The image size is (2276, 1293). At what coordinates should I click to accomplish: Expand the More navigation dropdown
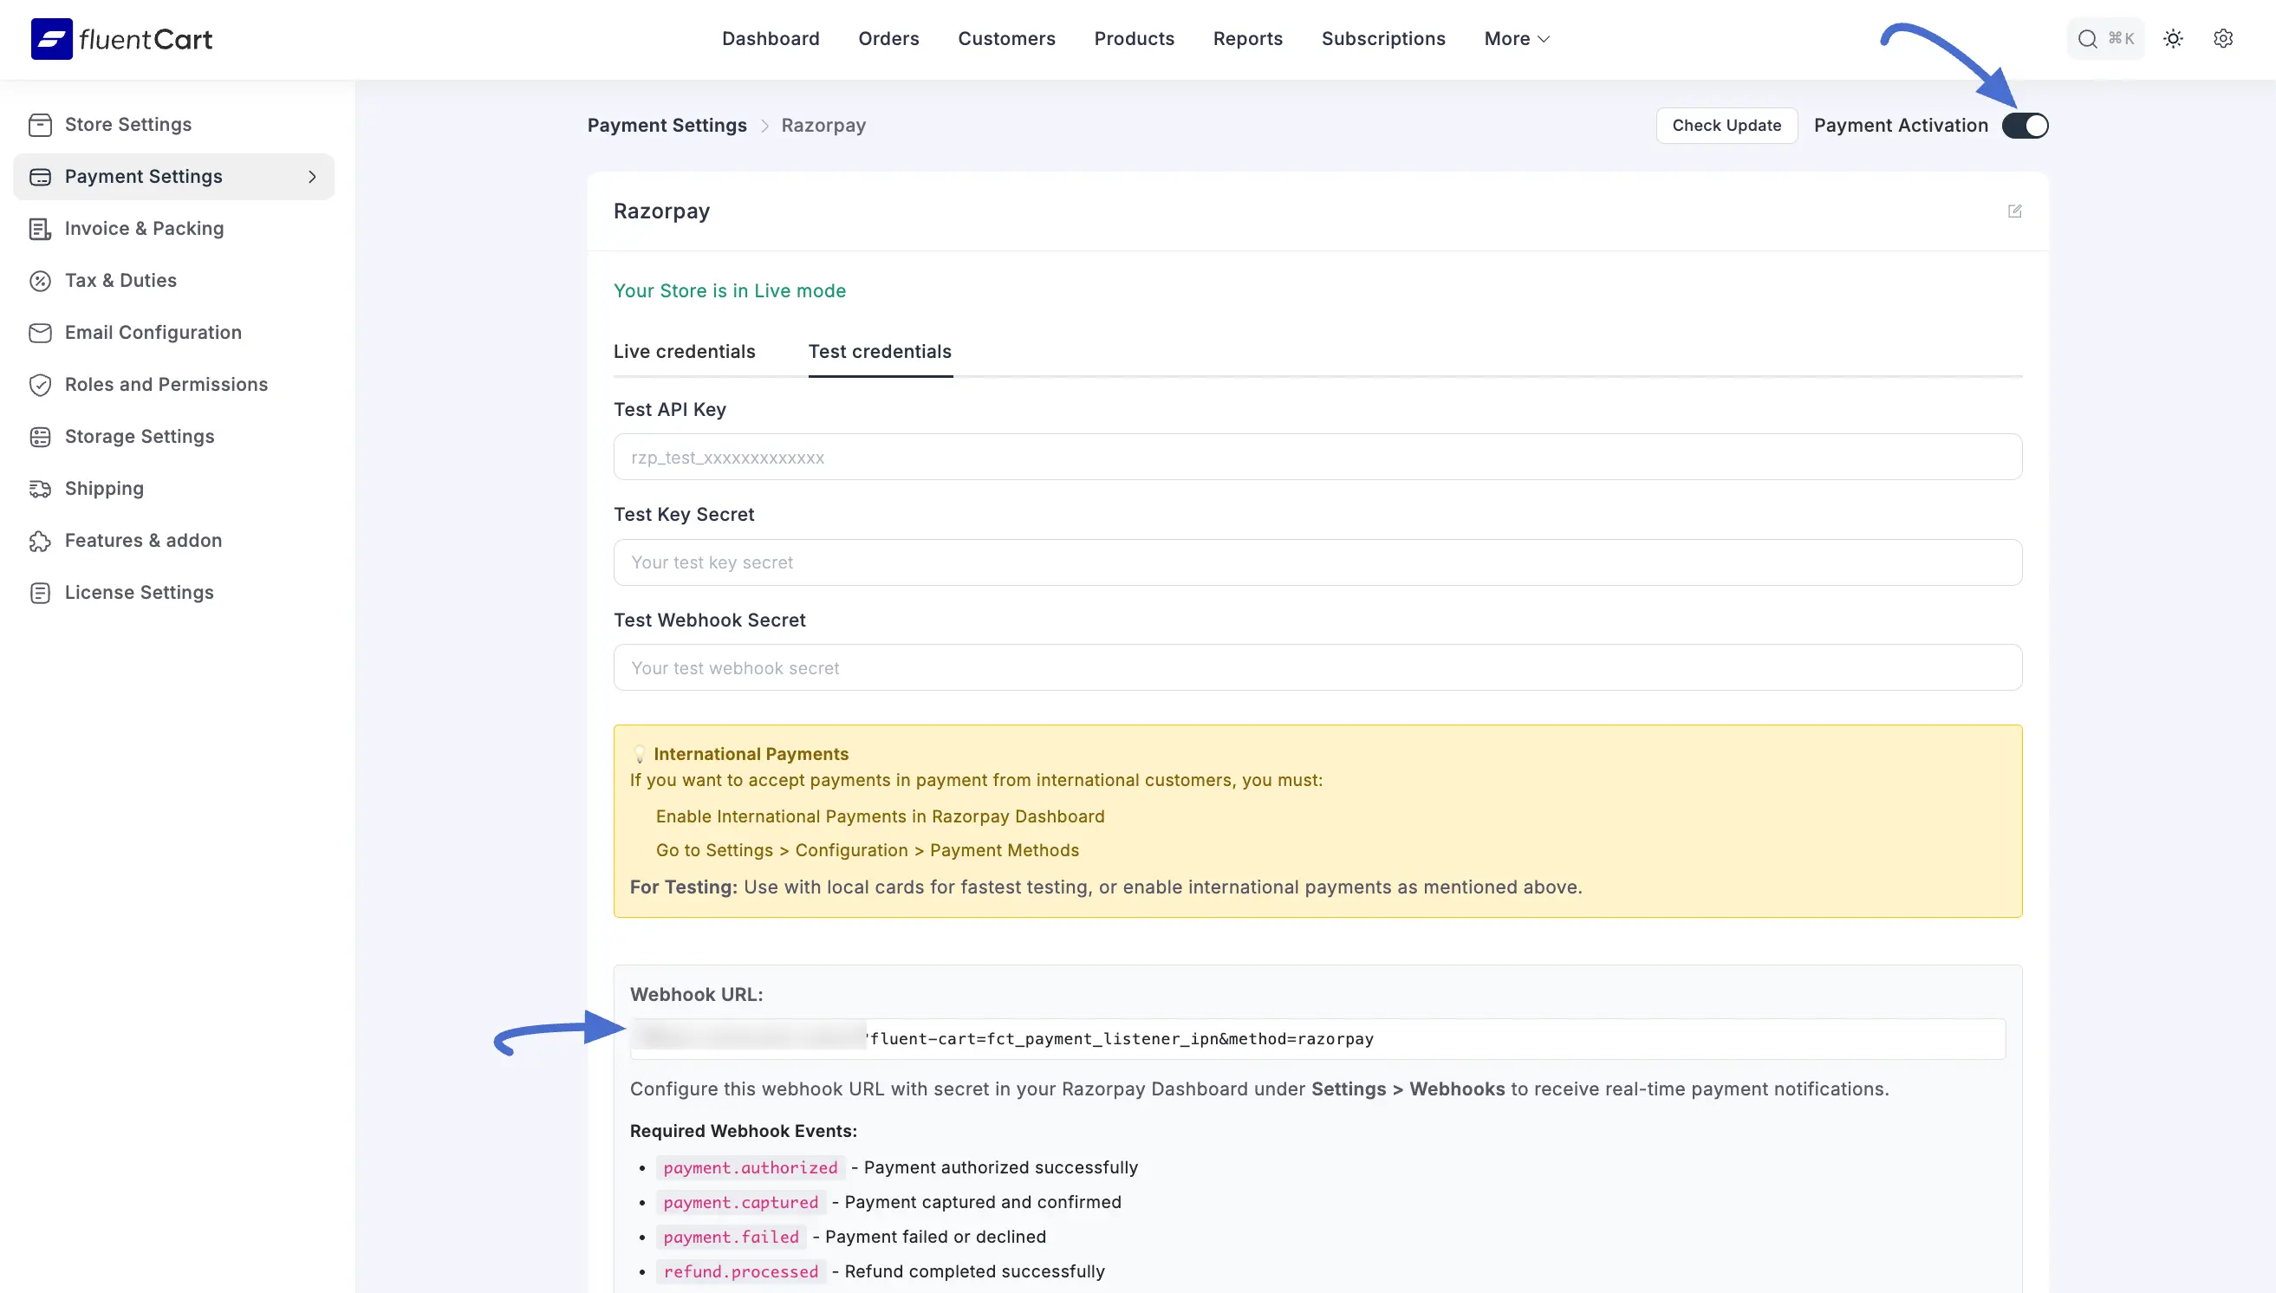point(1515,38)
